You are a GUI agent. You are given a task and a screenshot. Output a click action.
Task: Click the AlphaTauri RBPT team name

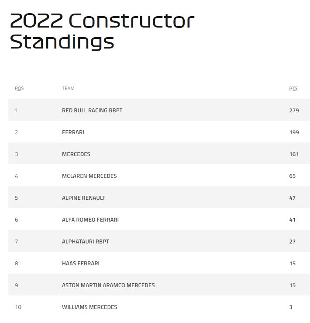(x=86, y=242)
